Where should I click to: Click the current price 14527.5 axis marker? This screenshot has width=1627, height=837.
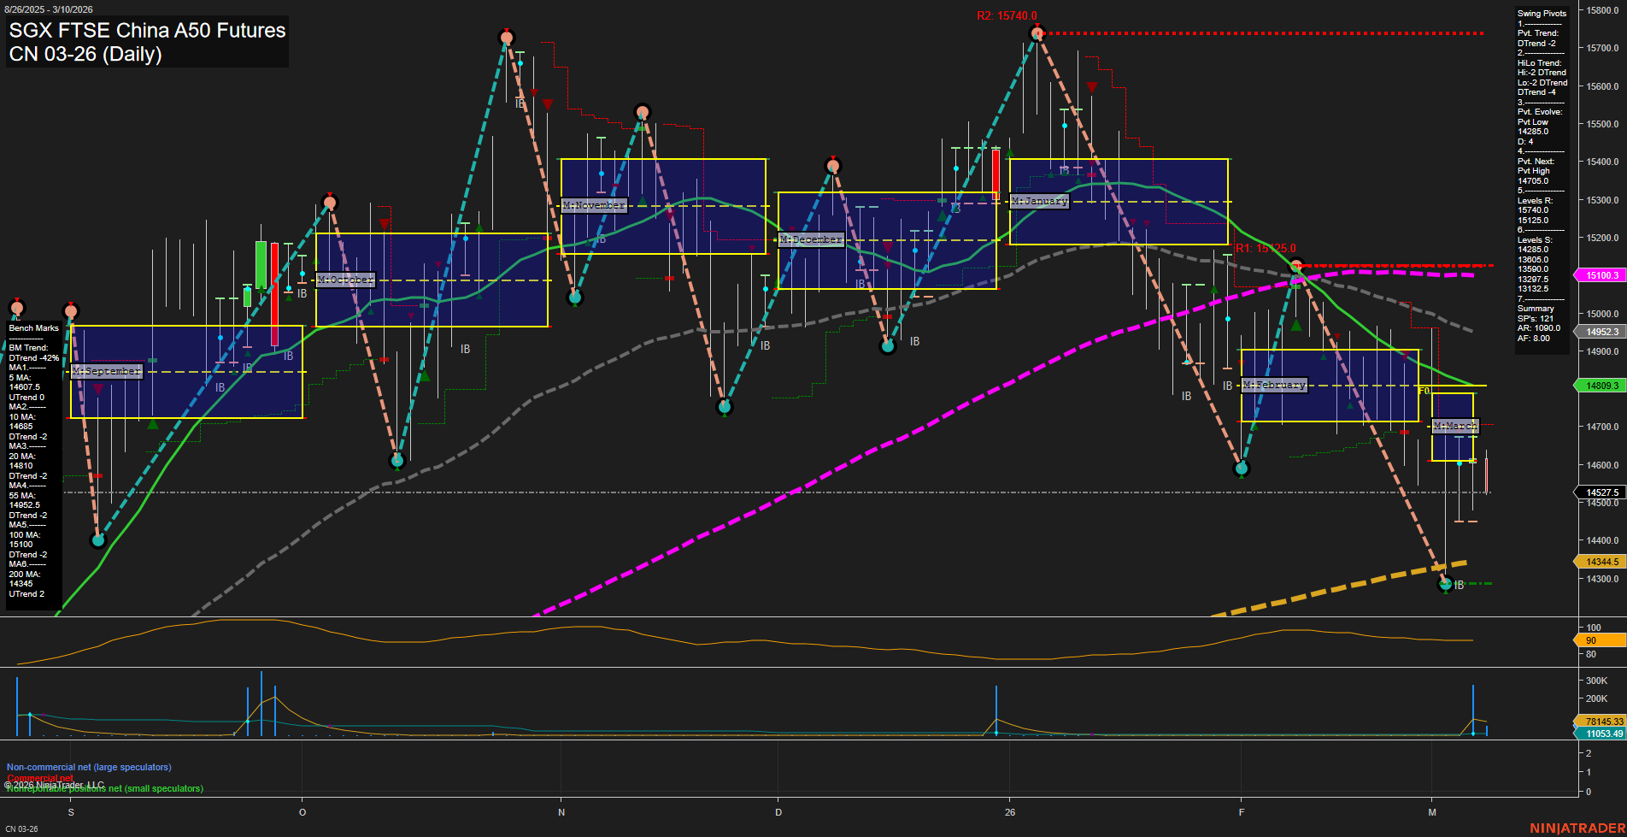pos(1601,492)
